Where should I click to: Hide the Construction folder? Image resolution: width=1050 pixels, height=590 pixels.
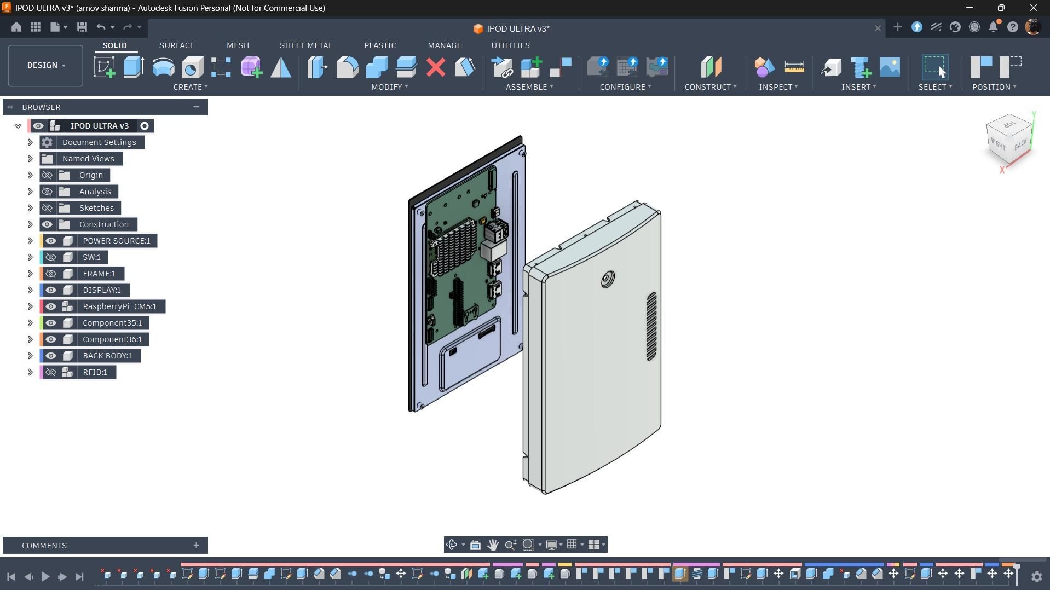point(47,224)
